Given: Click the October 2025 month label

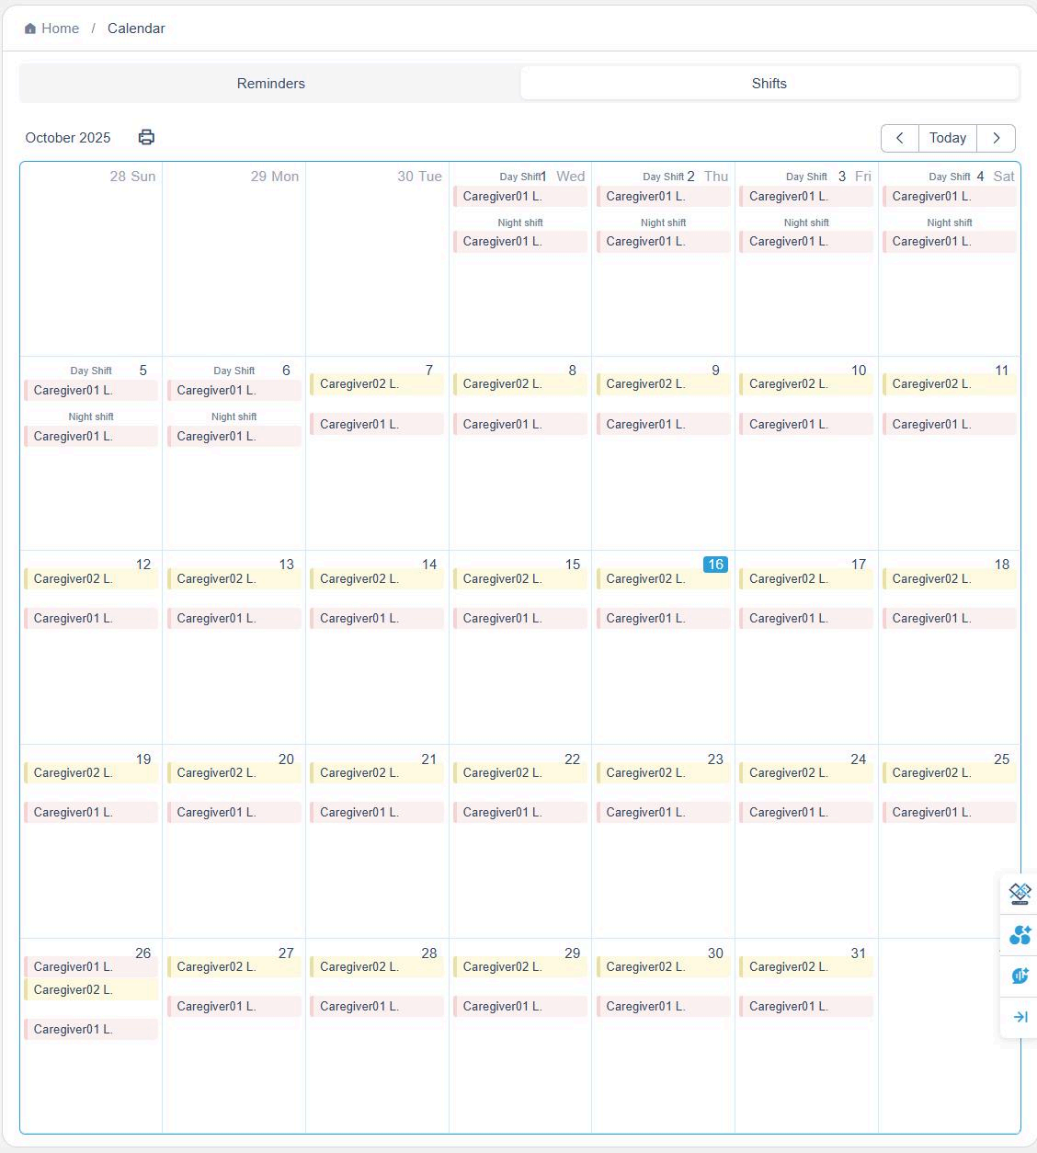Looking at the screenshot, I should pos(68,138).
